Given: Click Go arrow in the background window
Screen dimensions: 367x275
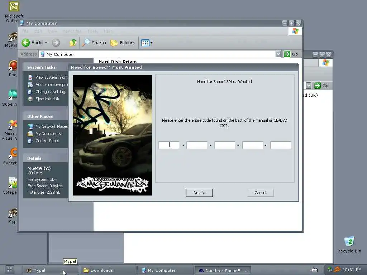Looking at the screenshot, I should click(x=318, y=86).
